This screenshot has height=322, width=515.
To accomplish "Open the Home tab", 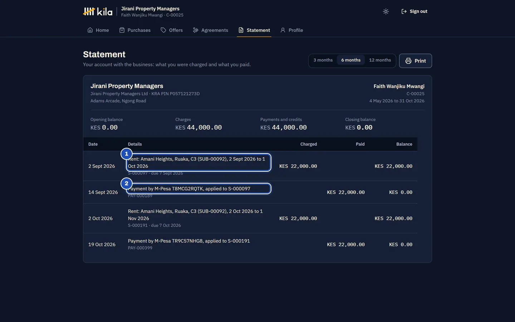I will 98,30.
